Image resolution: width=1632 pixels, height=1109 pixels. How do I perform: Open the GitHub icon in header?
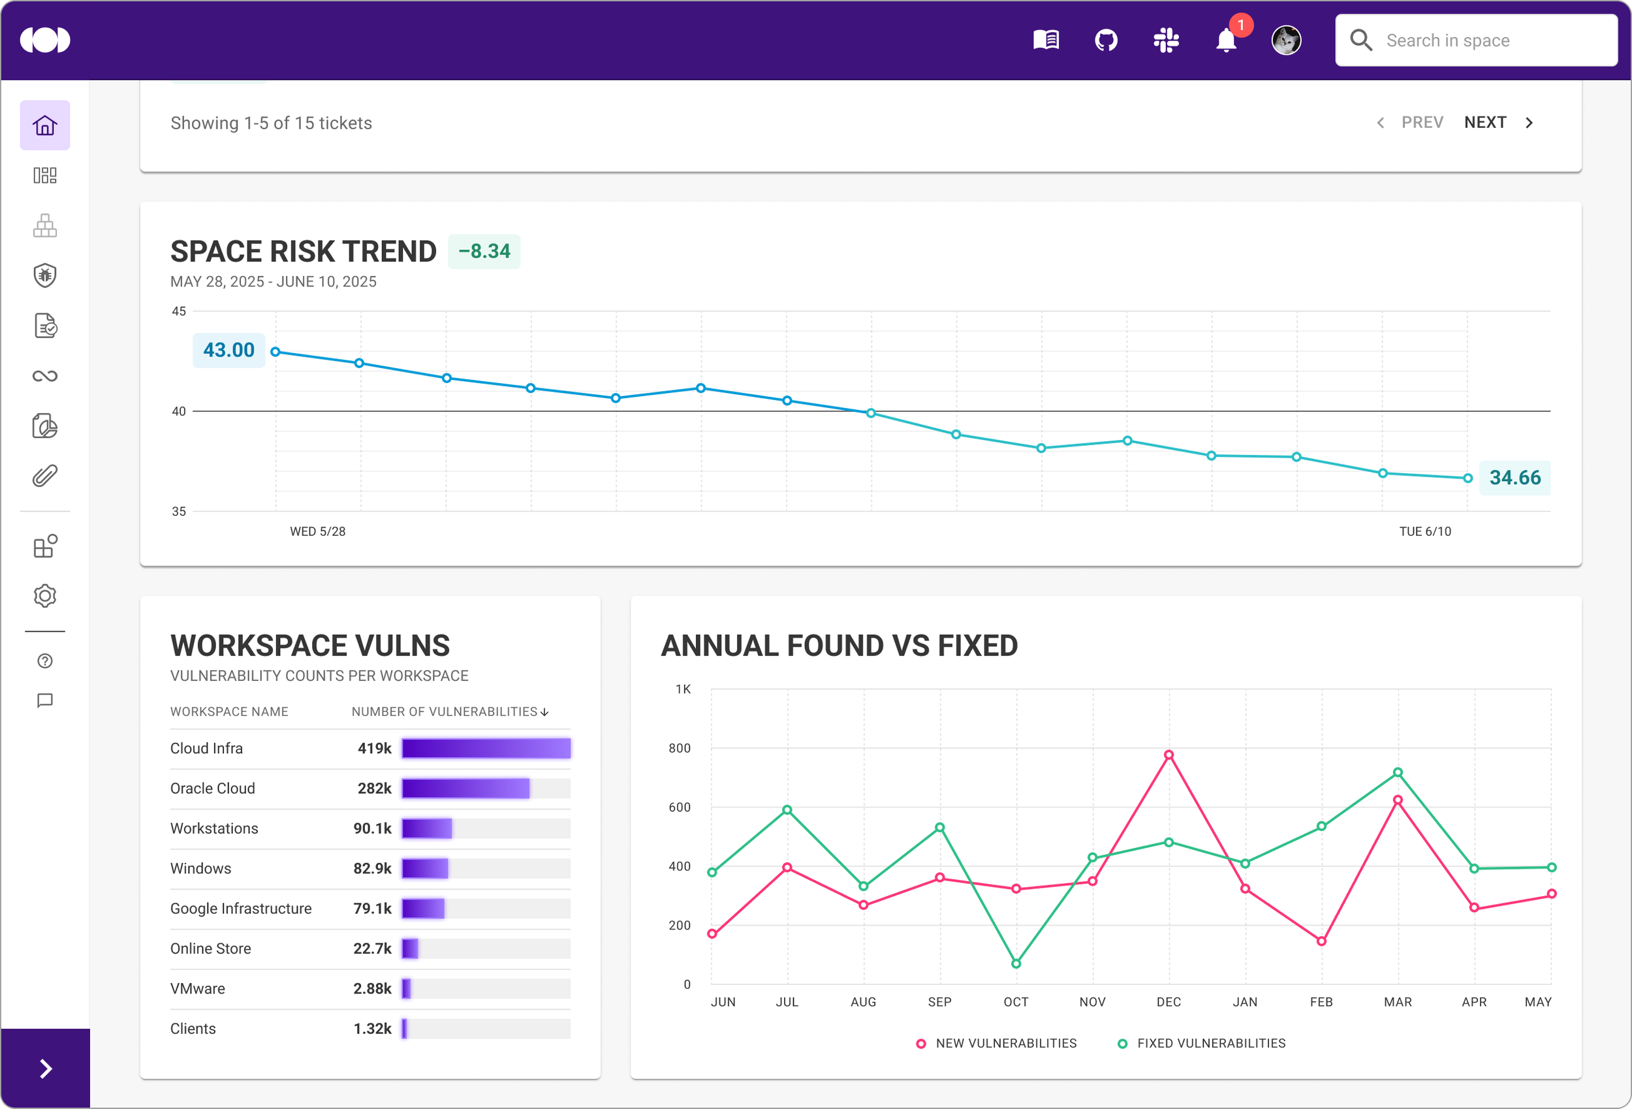1106,40
